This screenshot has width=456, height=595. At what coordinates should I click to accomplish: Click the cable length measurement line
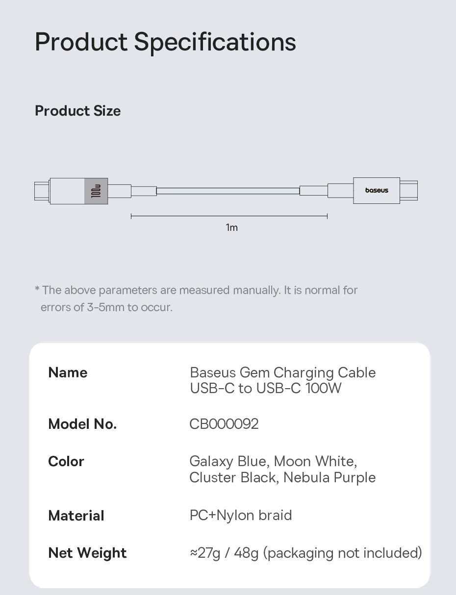(229, 216)
